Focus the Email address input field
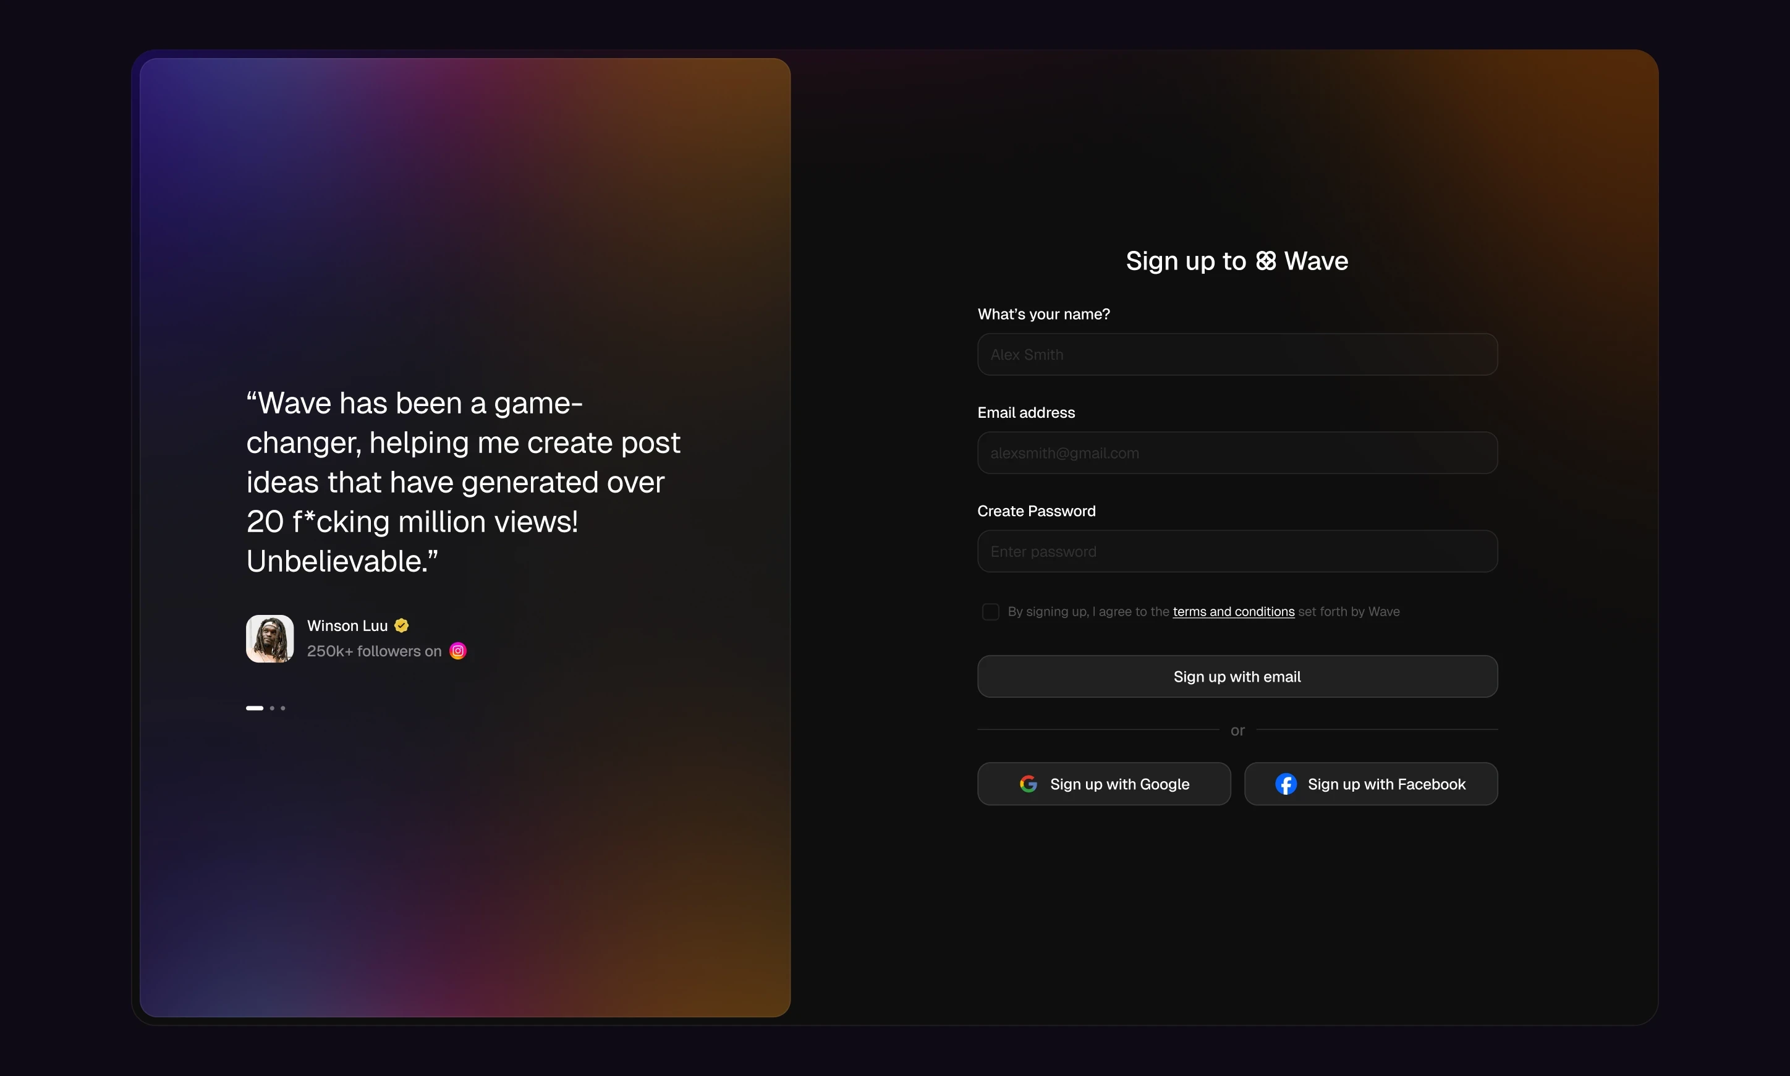Viewport: 1790px width, 1076px height. click(x=1237, y=453)
